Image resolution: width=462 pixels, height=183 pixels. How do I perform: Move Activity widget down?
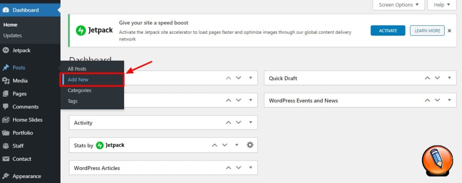click(239, 122)
